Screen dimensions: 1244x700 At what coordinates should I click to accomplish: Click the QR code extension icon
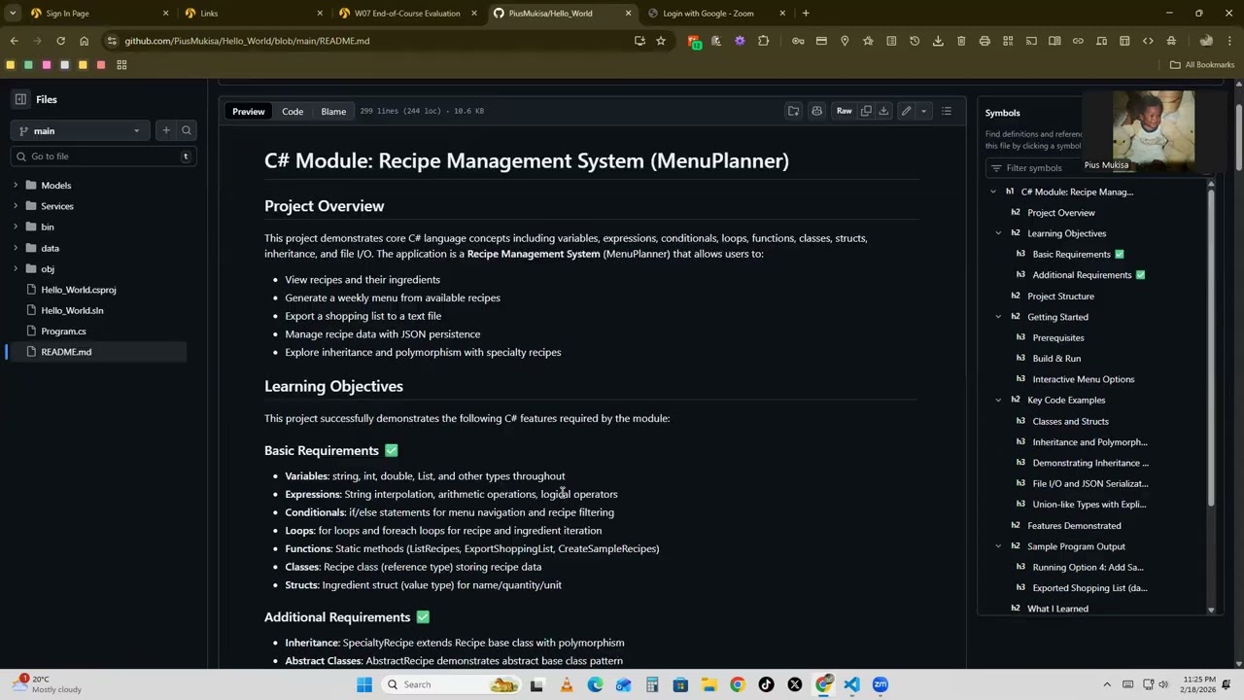coord(1008,41)
